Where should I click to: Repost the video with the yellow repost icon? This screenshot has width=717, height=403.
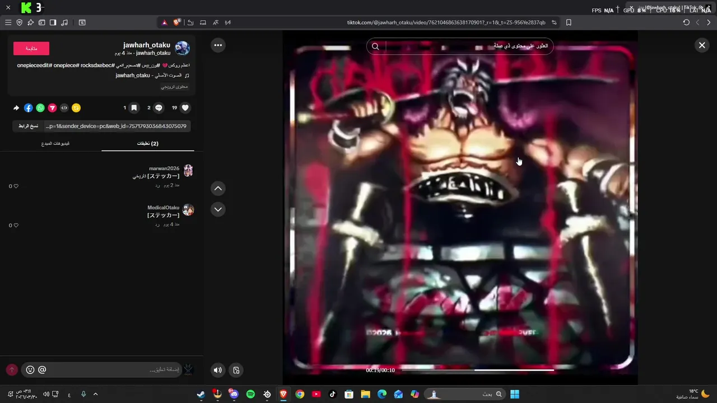tap(76, 108)
